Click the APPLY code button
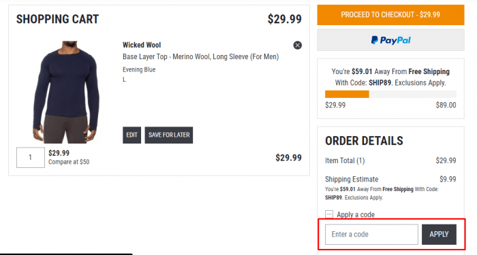This screenshot has height=255, width=477. click(x=439, y=235)
